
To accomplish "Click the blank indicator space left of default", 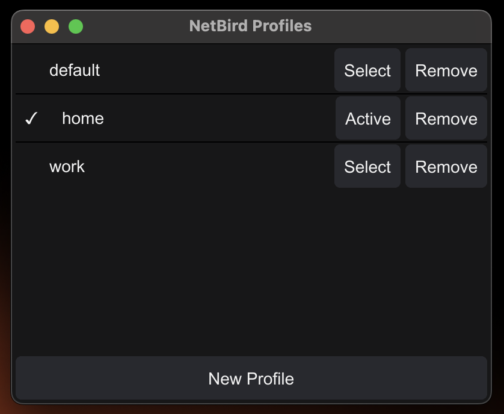I will [x=31, y=70].
